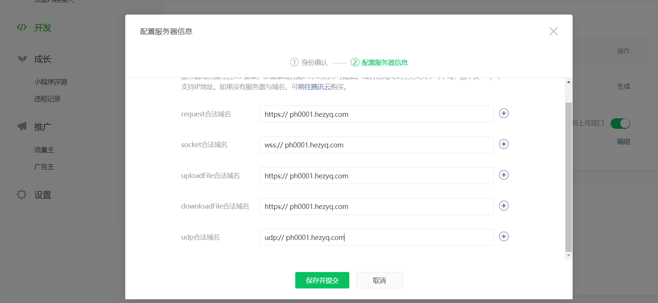Select 流量主 in sidebar
Image resolution: width=658 pixels, height=303 pixels.
point(44,150)
